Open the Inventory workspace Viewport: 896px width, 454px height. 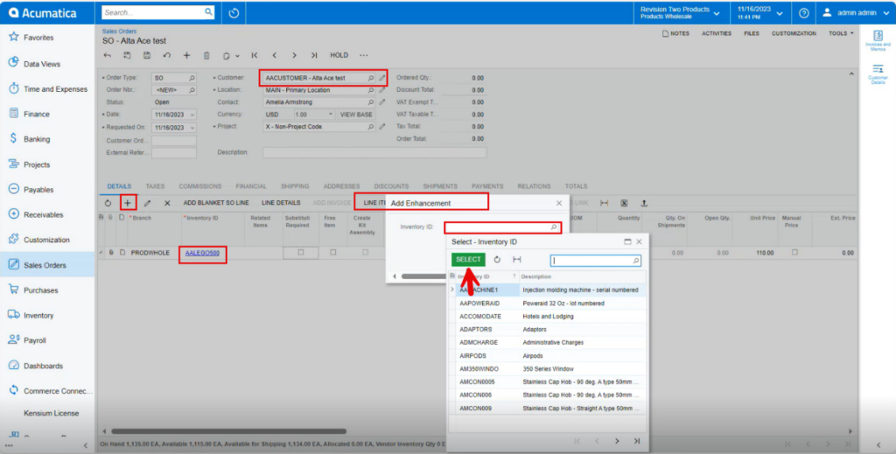[x=38, y=315]
